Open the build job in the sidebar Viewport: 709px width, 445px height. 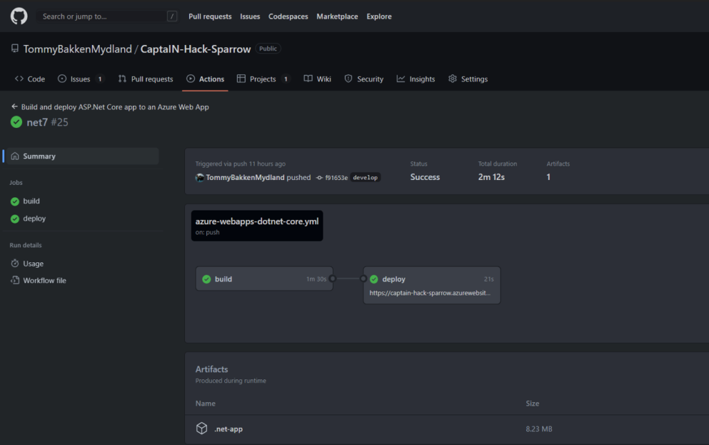(x=31, y=201)
